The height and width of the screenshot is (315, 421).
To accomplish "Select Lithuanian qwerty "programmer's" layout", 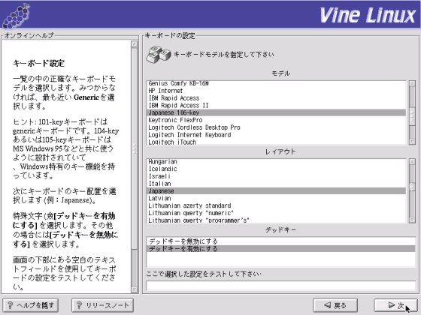I will pos(276,220).
